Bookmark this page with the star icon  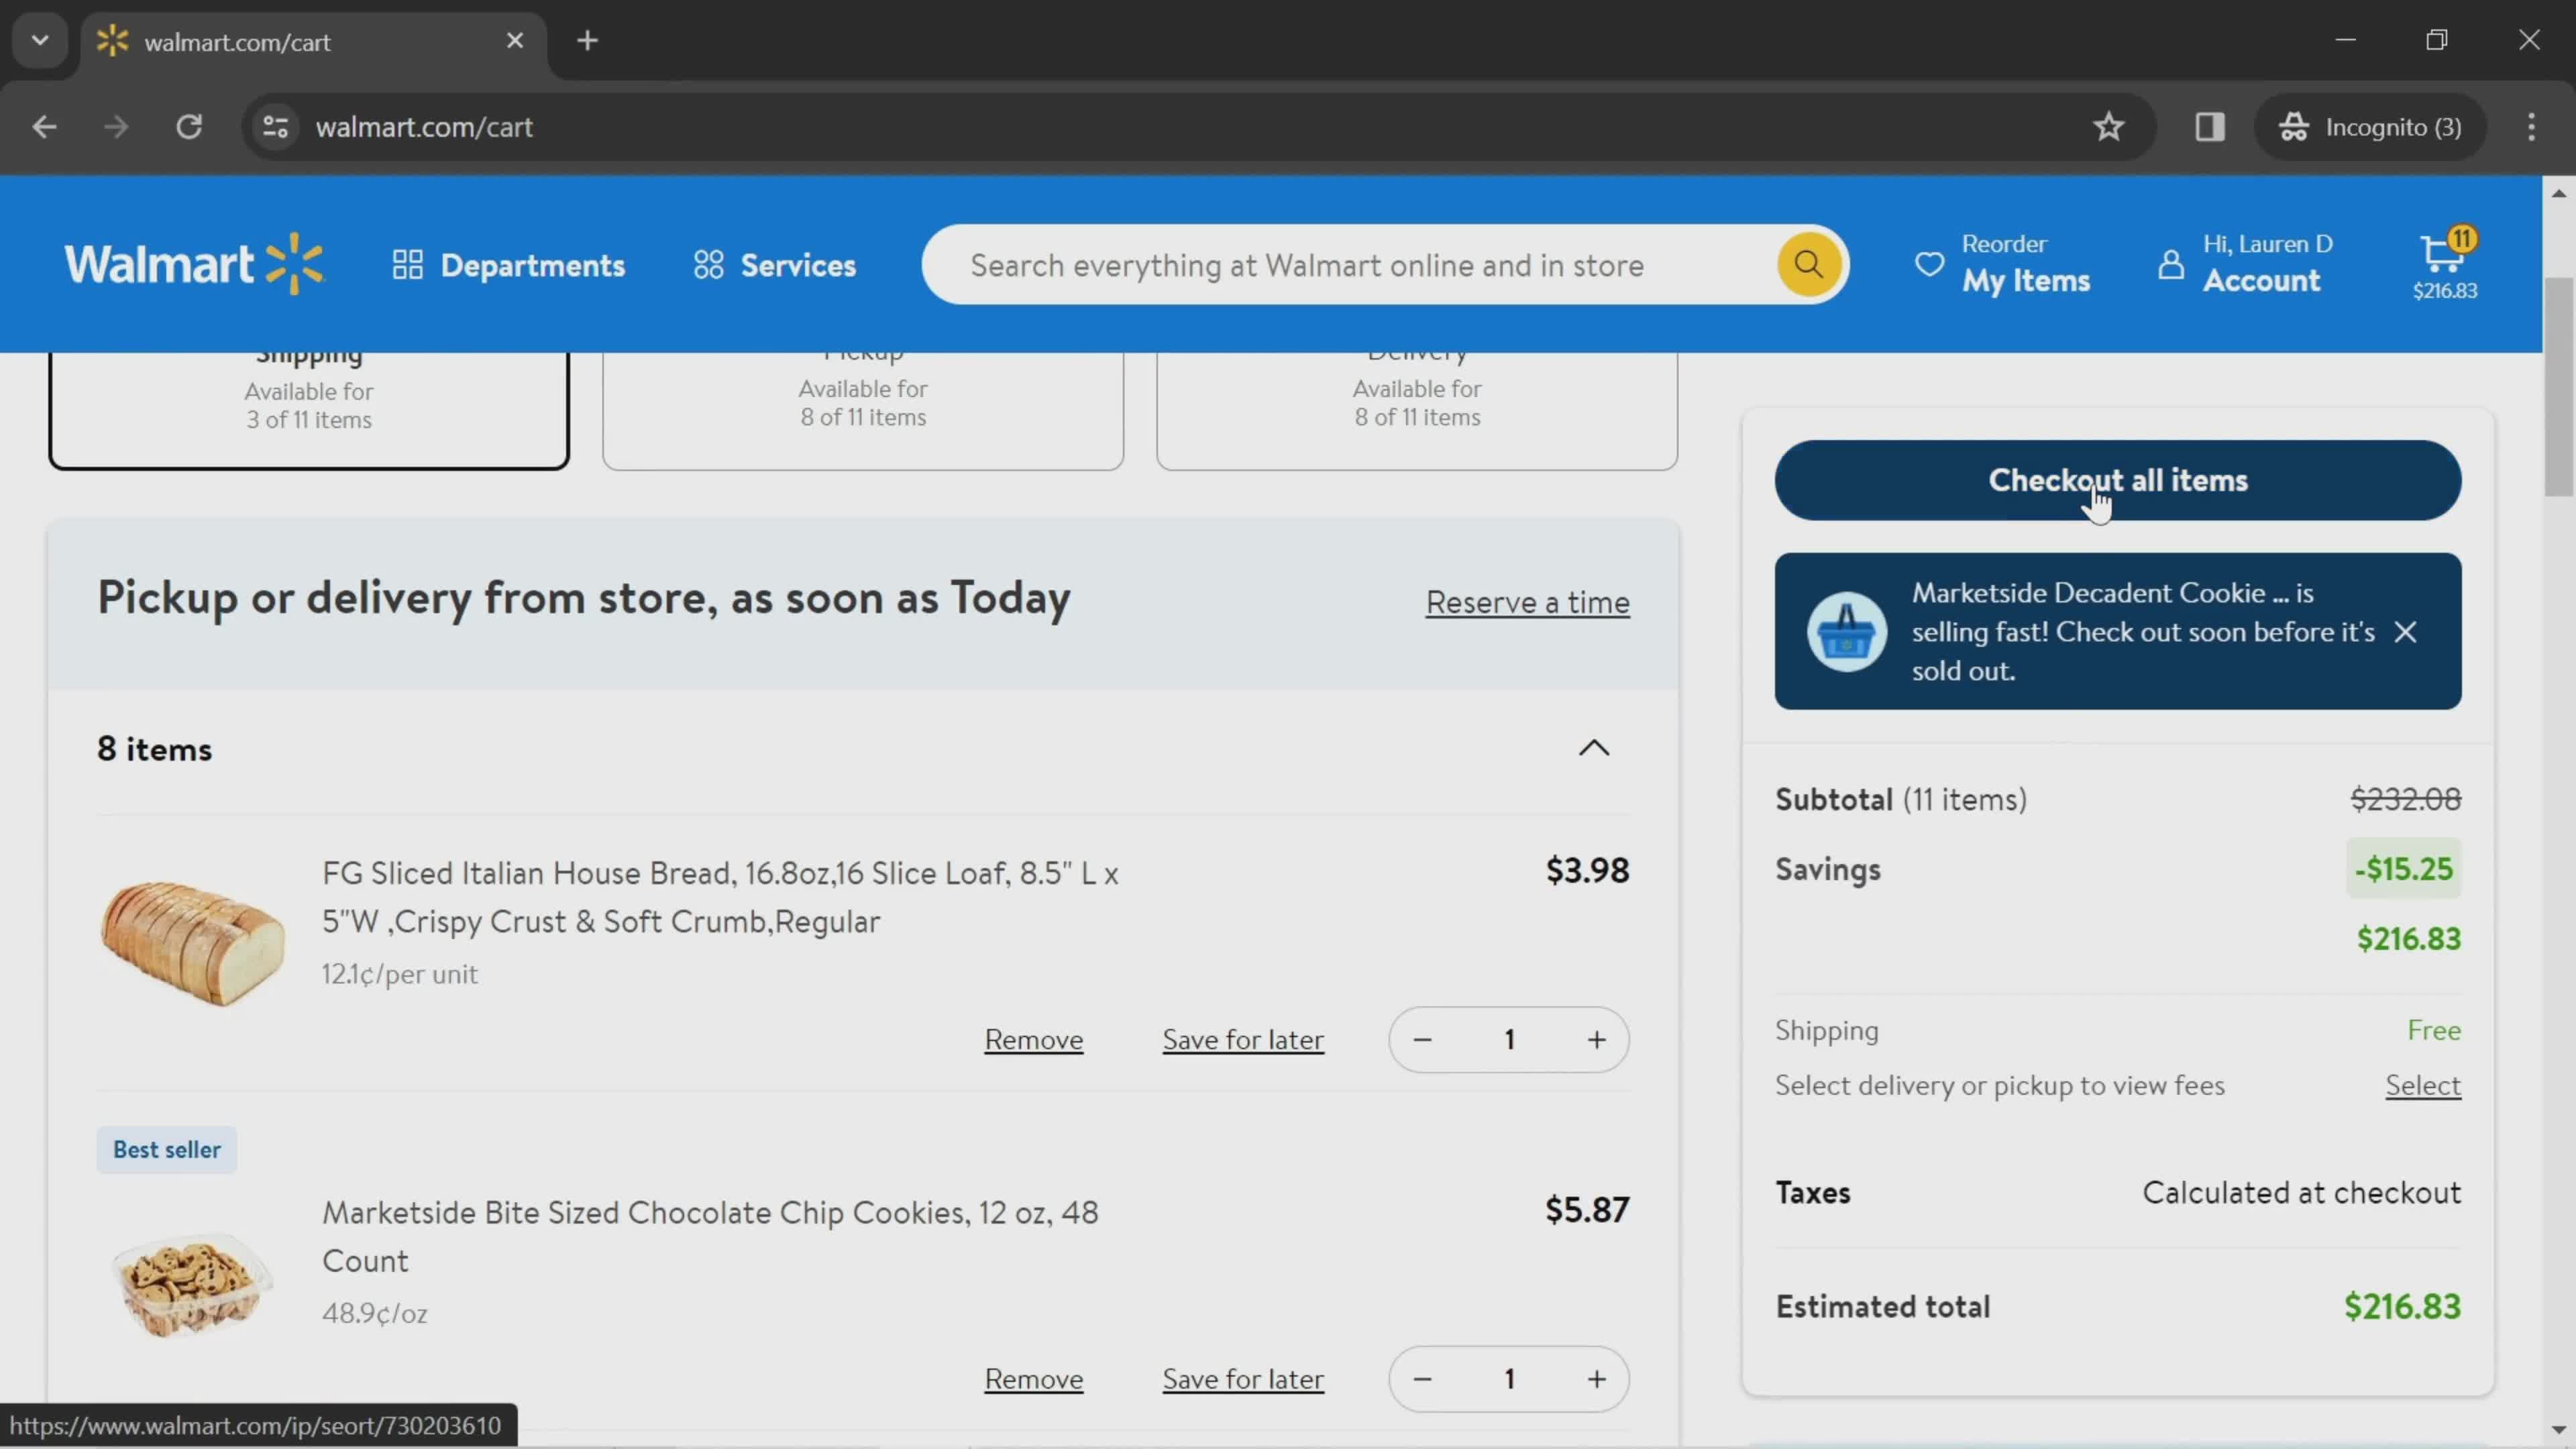point(2108,127)
